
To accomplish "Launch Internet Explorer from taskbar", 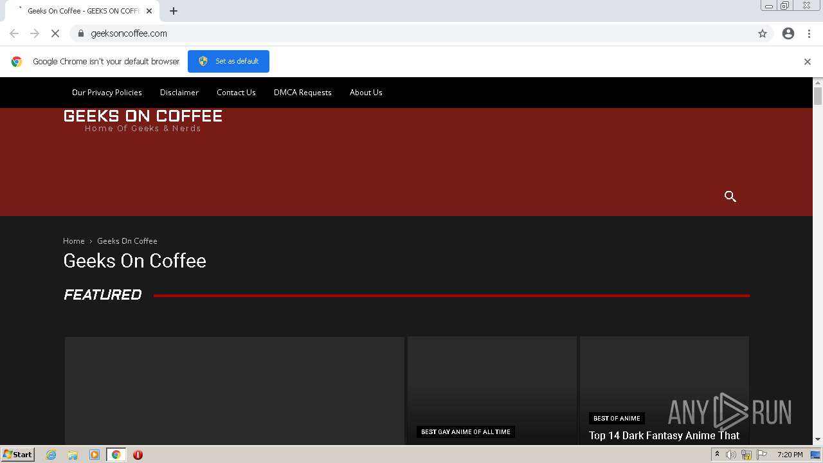I will coord(51,455).
